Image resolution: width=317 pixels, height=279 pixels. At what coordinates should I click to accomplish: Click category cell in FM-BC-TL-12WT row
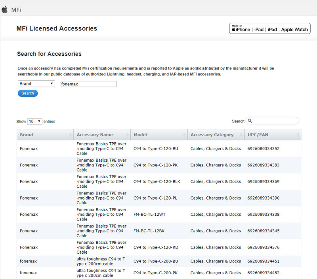point(216,215)
